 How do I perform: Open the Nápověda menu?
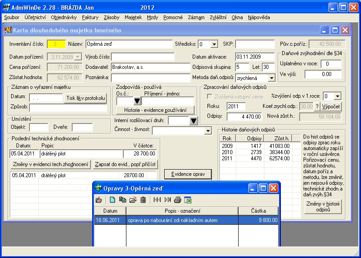pyautogui.click(x=259, y=17)
